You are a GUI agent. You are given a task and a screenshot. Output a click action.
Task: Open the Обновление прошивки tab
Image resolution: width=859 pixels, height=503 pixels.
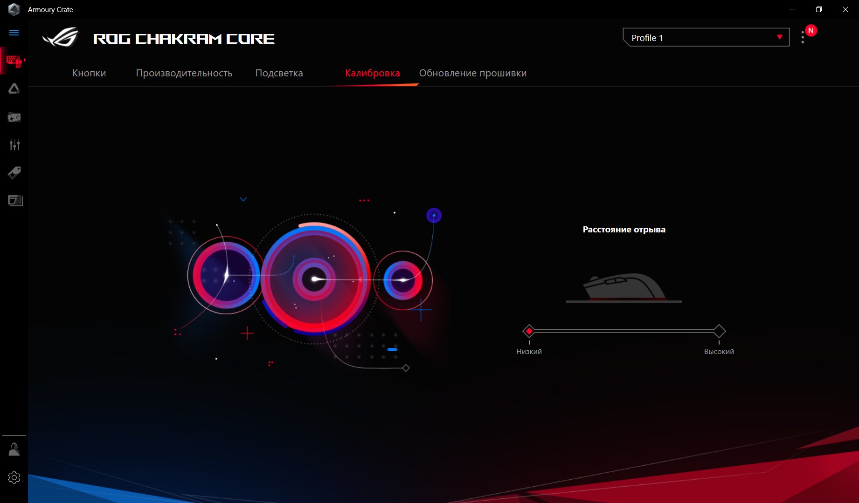[473, 73]
